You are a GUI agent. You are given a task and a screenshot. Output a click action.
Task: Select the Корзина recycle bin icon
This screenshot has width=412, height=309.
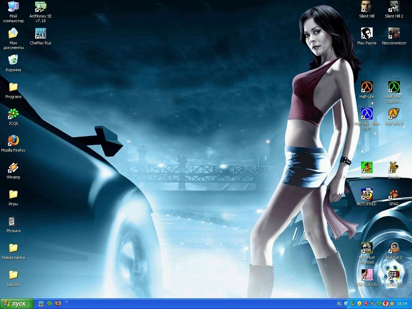tap(13, 60)
